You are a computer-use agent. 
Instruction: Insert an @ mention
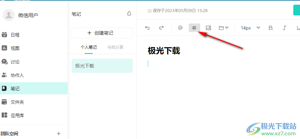click(180, 28)
